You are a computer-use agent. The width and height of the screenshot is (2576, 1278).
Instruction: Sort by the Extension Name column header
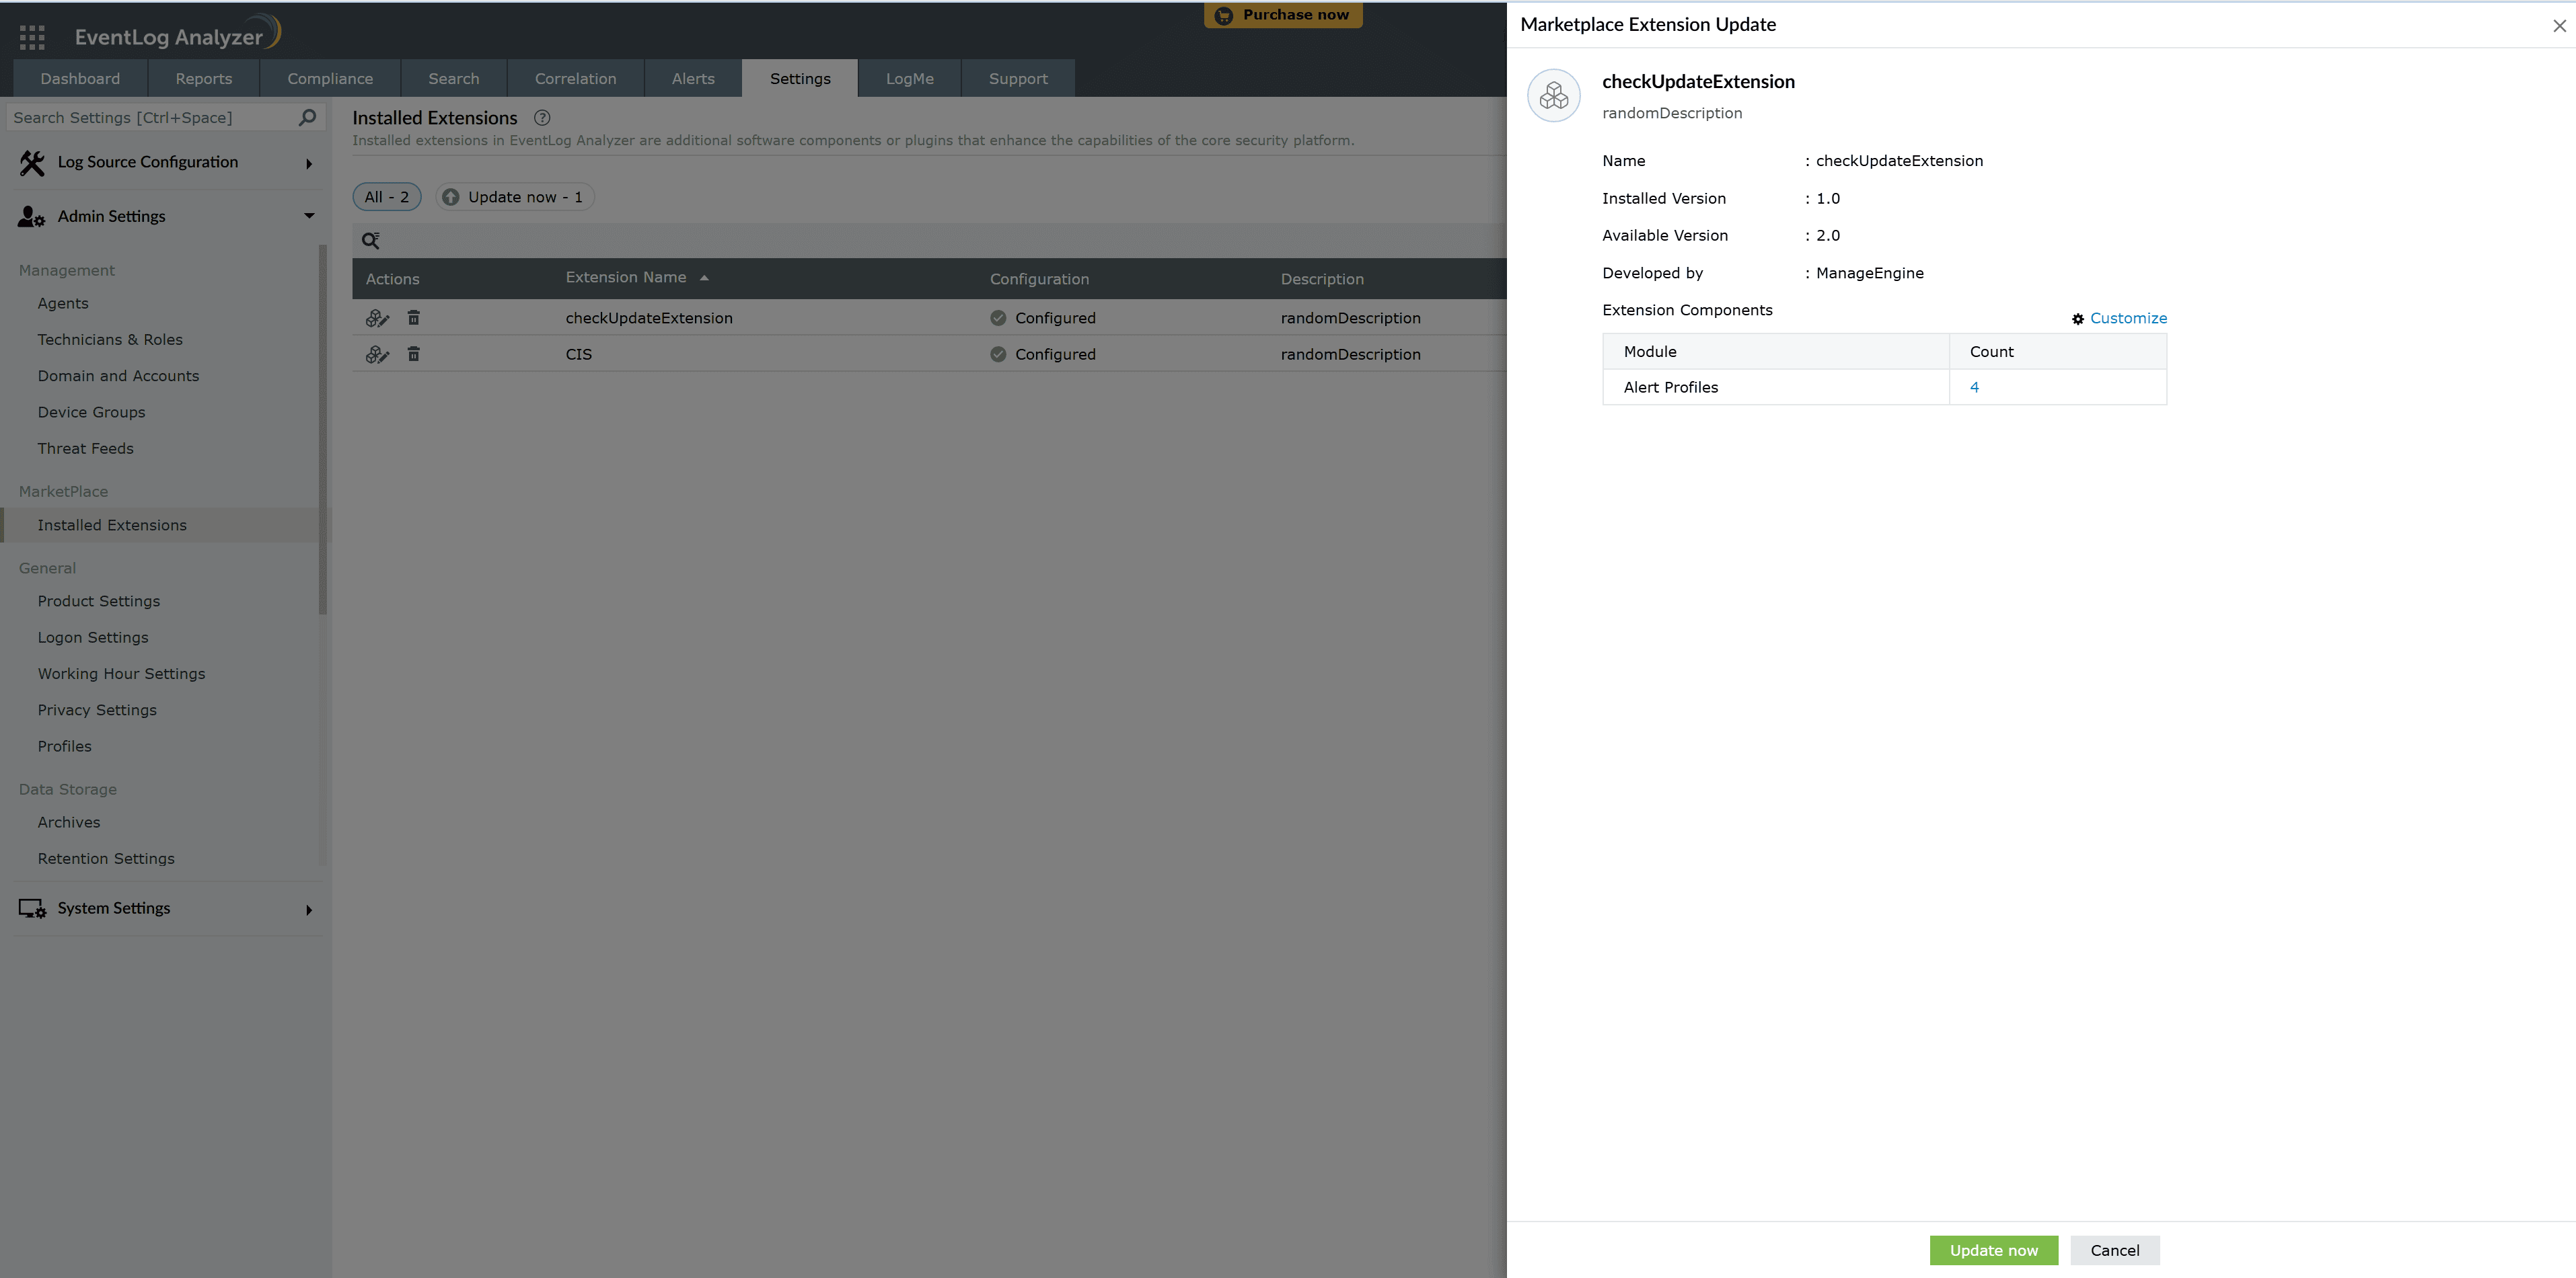point(626,278)
